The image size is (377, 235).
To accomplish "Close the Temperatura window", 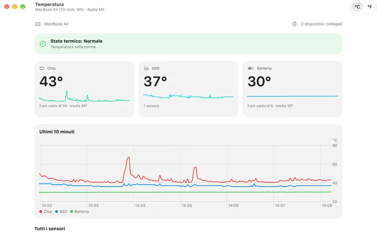I will click(7, 7).
